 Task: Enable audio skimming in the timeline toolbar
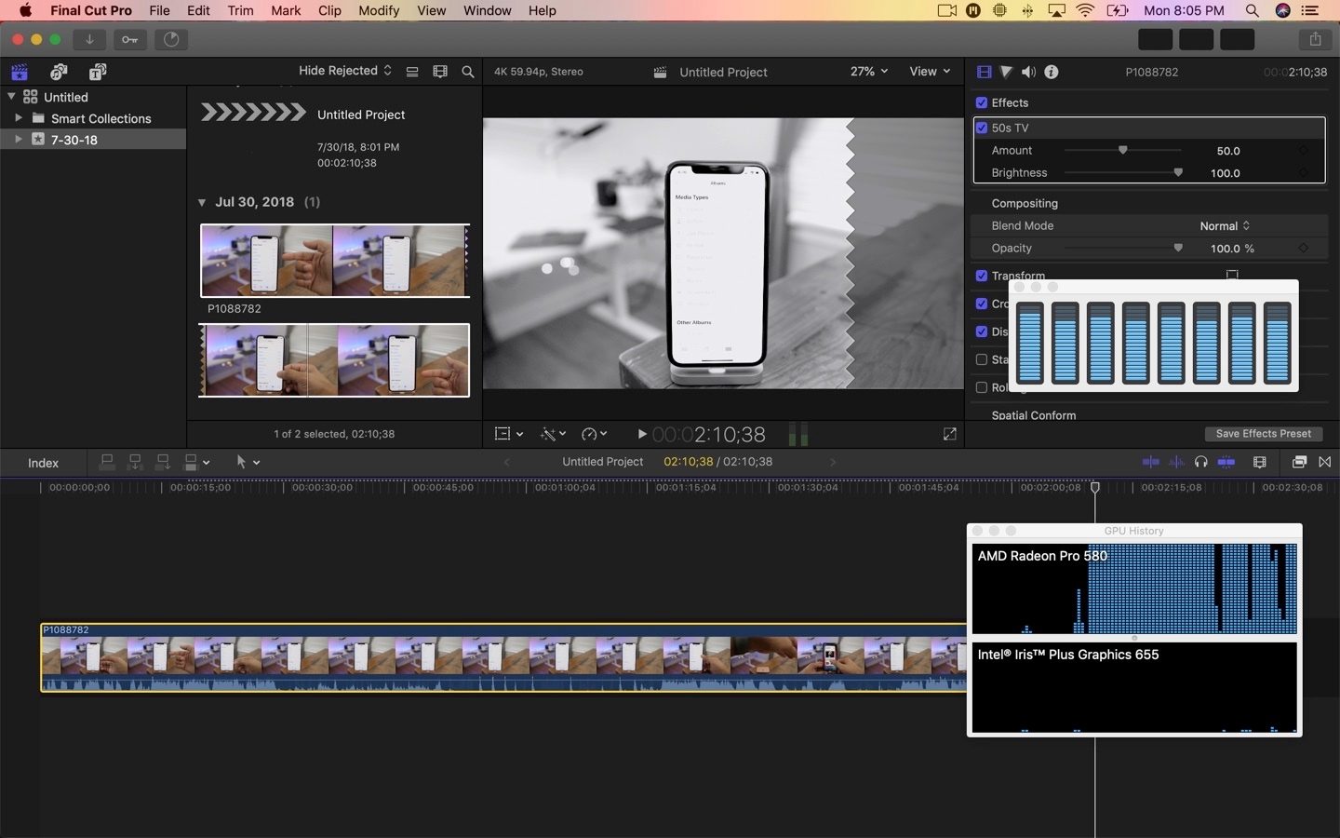point(1175,462)
